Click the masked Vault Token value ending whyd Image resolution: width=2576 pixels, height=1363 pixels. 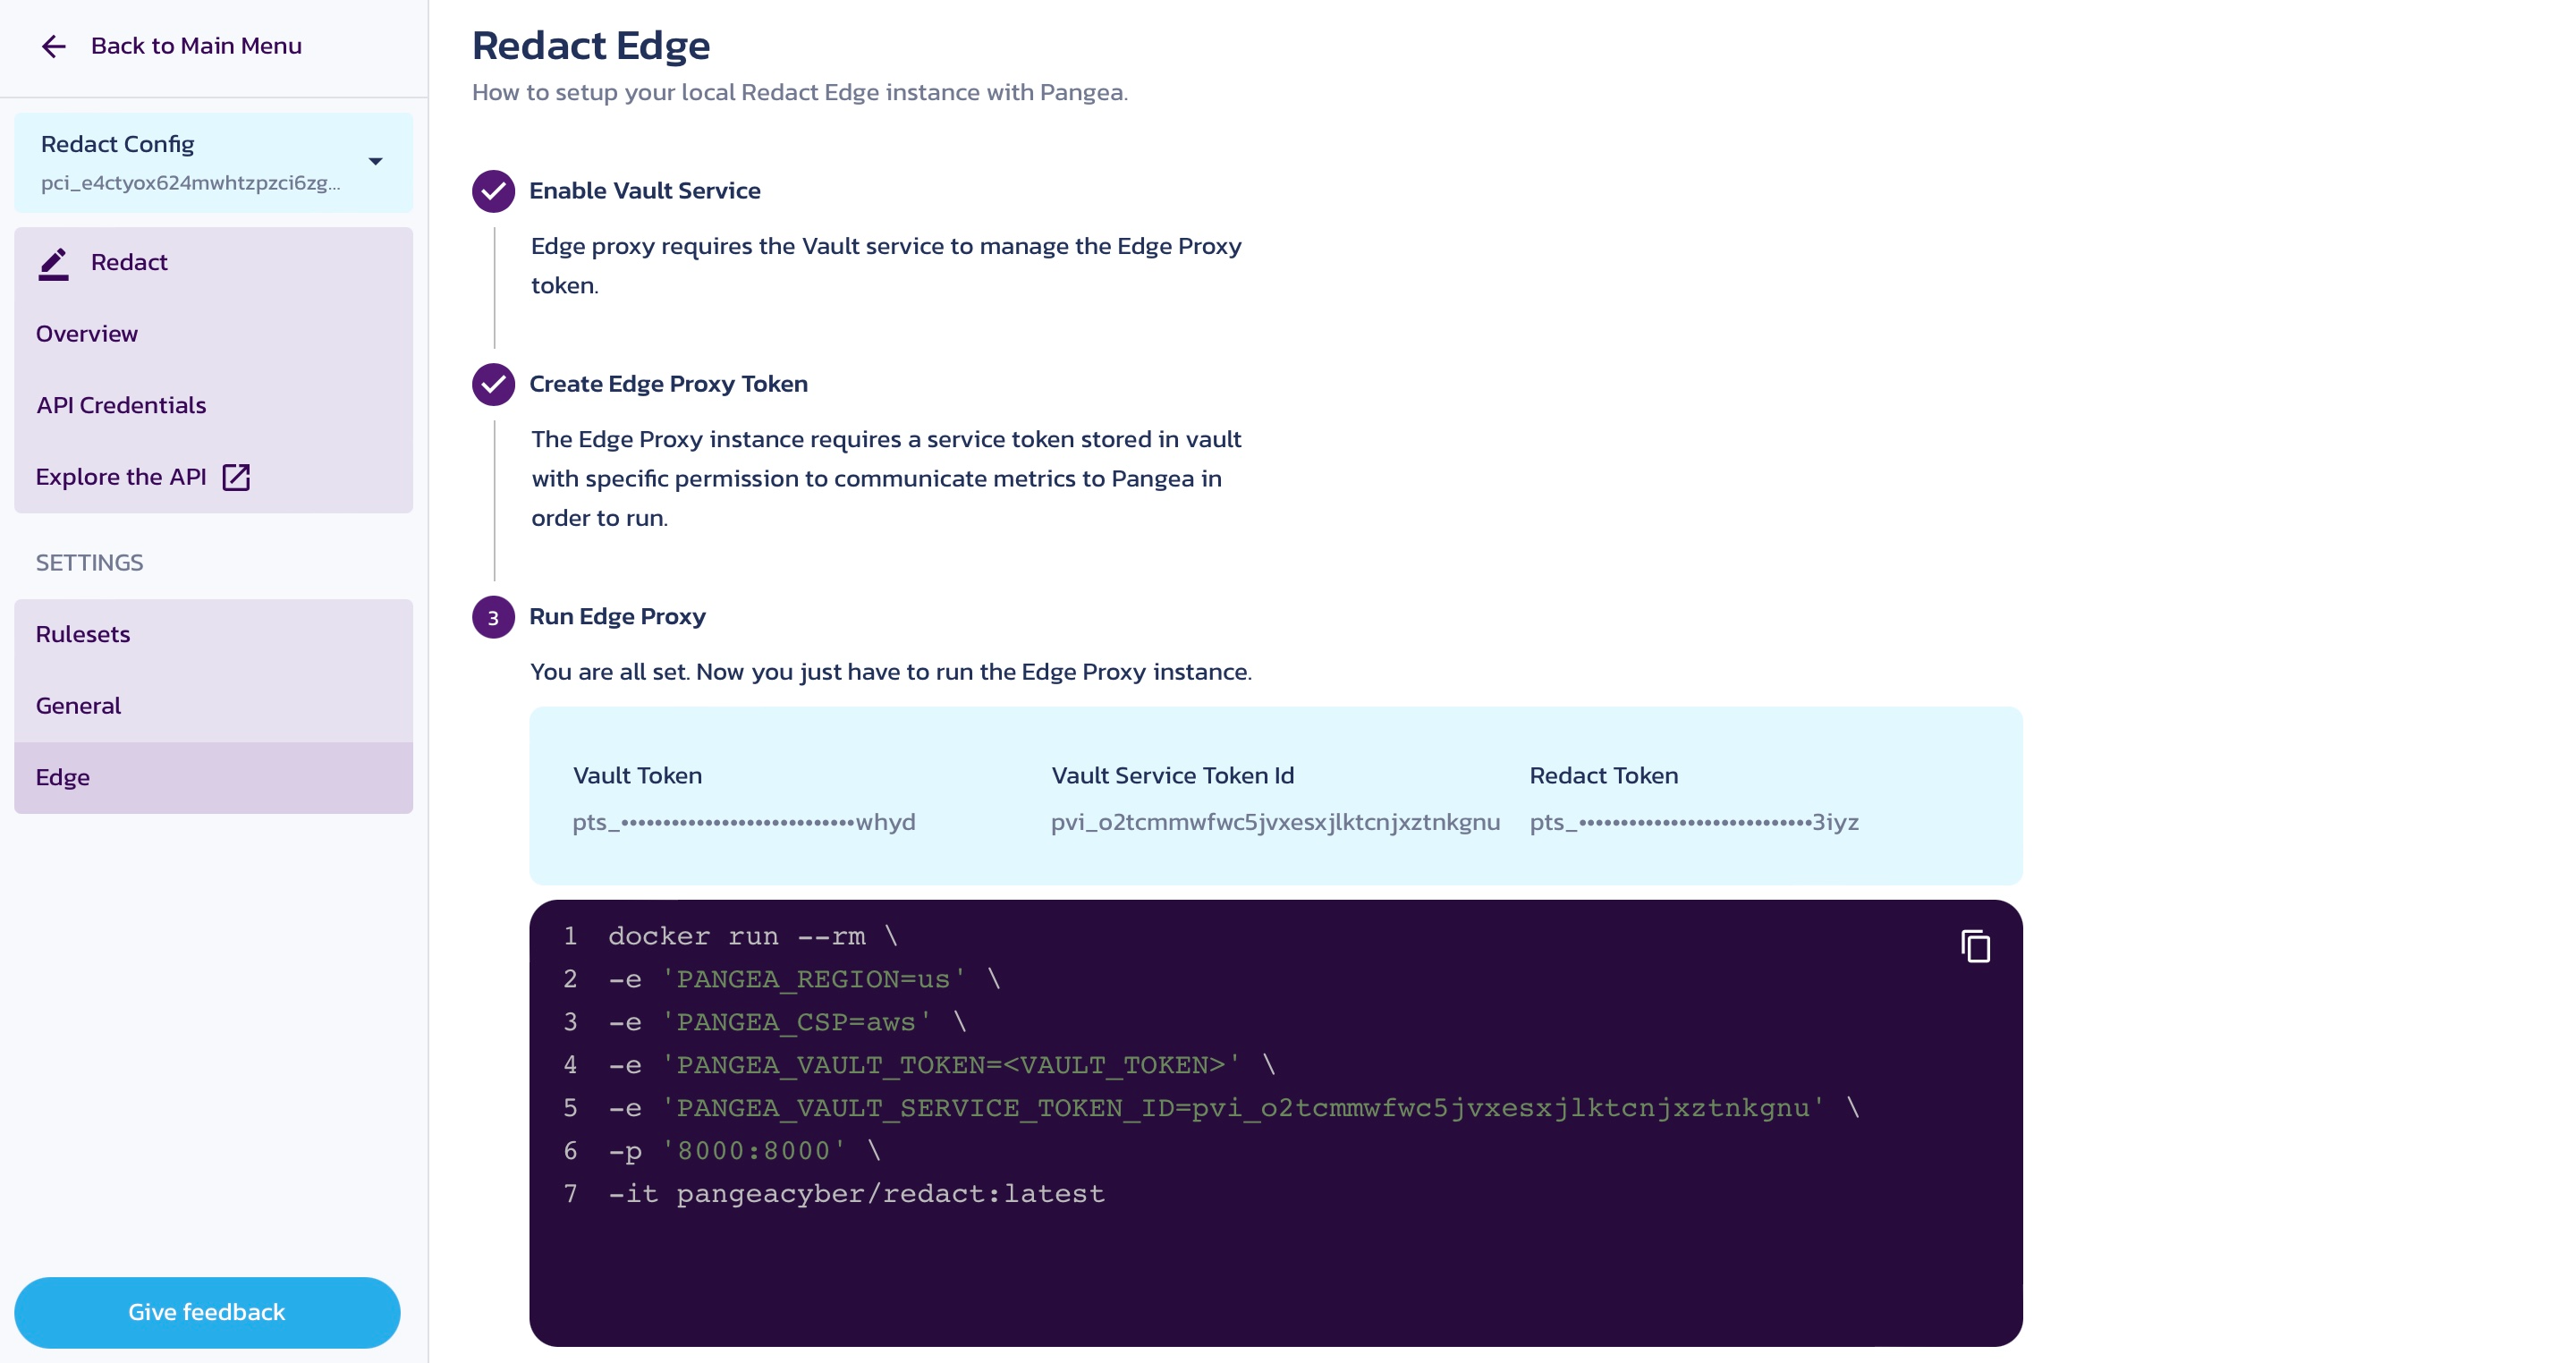[744, 822]
